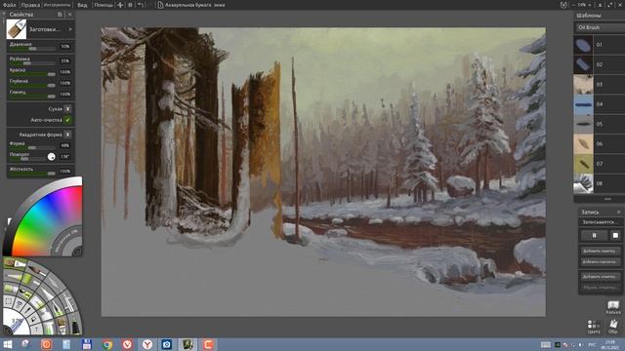Select brush preset 01

pos(599,45)
